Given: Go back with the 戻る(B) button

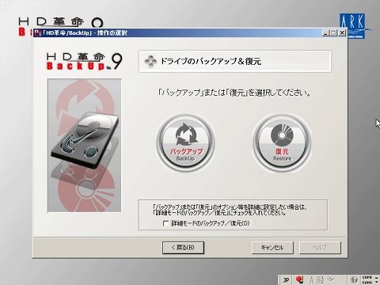Looking at the screenshot, I should point(183,248).
